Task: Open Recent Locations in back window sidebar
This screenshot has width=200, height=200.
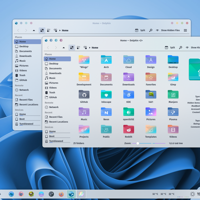Action: coord(27,104)
